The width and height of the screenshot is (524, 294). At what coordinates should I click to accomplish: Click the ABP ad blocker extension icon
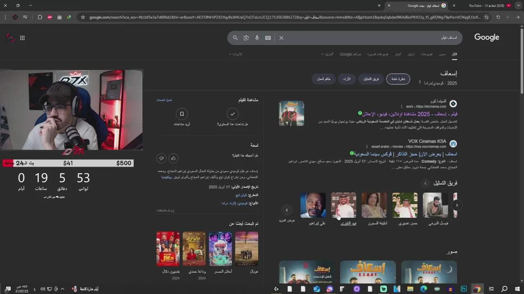50,17
